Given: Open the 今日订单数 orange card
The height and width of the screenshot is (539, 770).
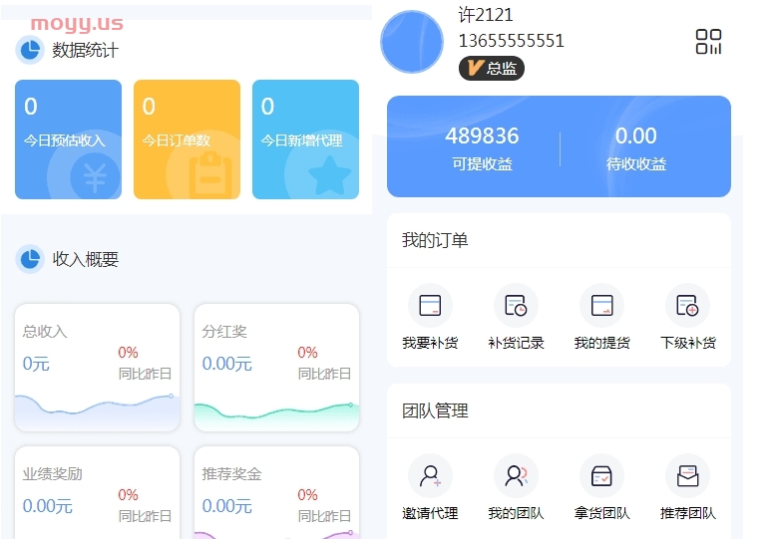Looking at the screenshot, I should coord(188,139).
